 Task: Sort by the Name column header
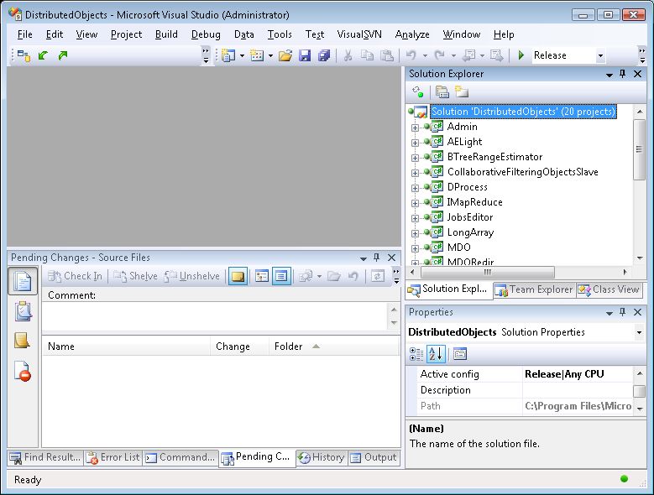point(126,346)
